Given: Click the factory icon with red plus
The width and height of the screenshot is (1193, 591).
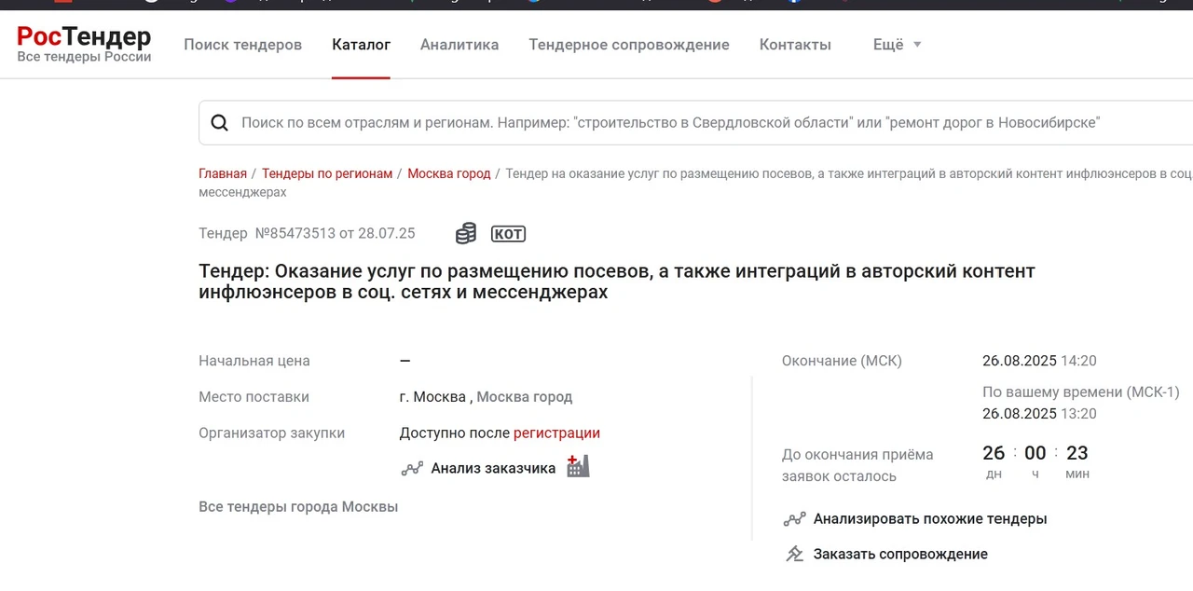Looking at the screenshot, I should (579, 466).
